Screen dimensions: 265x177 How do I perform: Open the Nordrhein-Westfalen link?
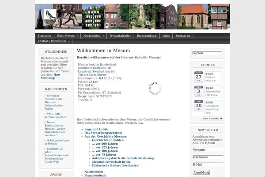[92, 68]
